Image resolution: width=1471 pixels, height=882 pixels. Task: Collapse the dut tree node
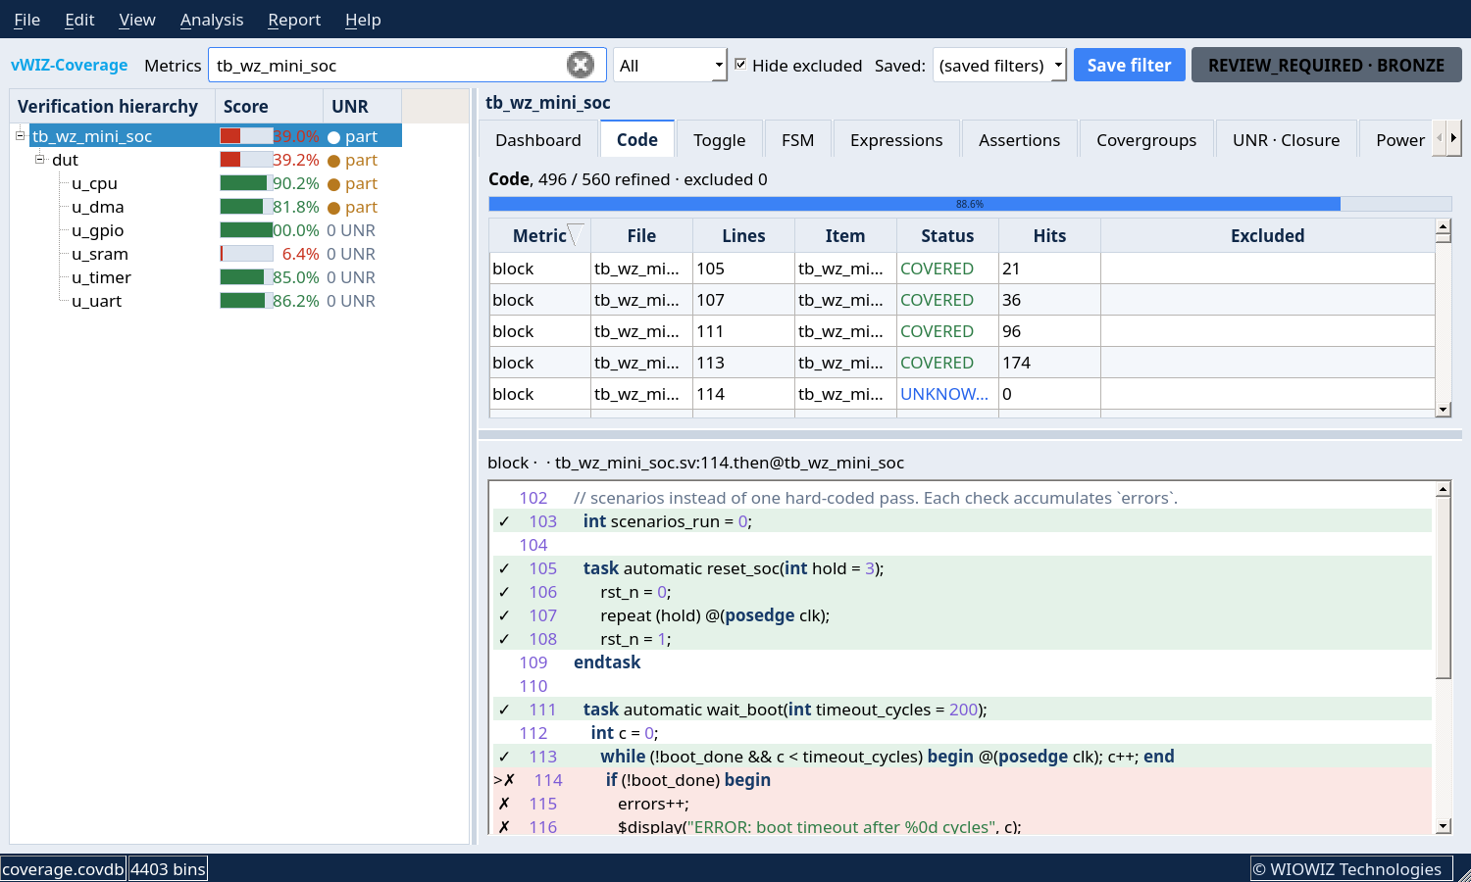tap(40, 159)
